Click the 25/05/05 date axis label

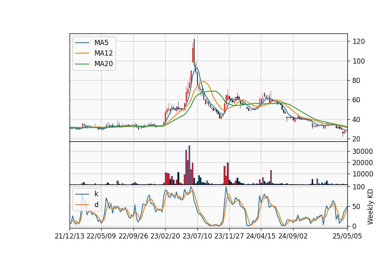[x=347, y=236]
